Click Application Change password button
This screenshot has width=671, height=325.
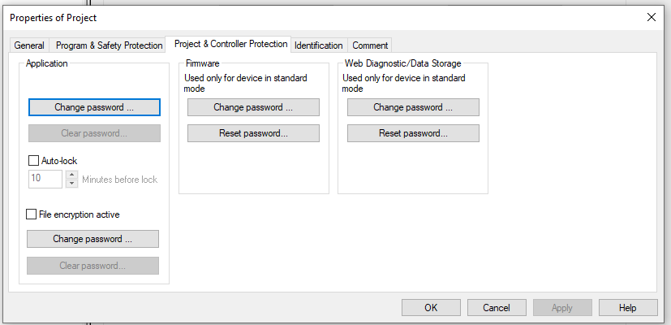click(94, 107)
